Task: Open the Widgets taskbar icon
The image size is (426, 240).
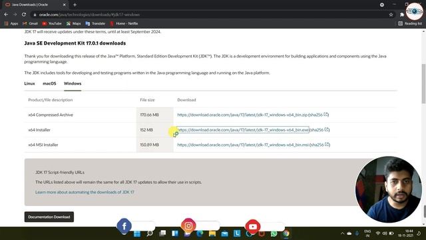Action: click(x=175, y=233)
